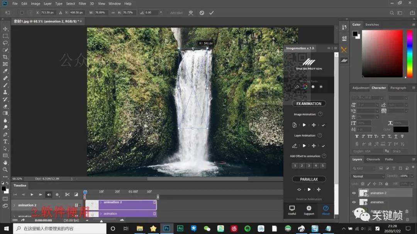This screenshot has width=417, height=234.
Task: Choose the Eyedropper tool
Action: [5, 71]
